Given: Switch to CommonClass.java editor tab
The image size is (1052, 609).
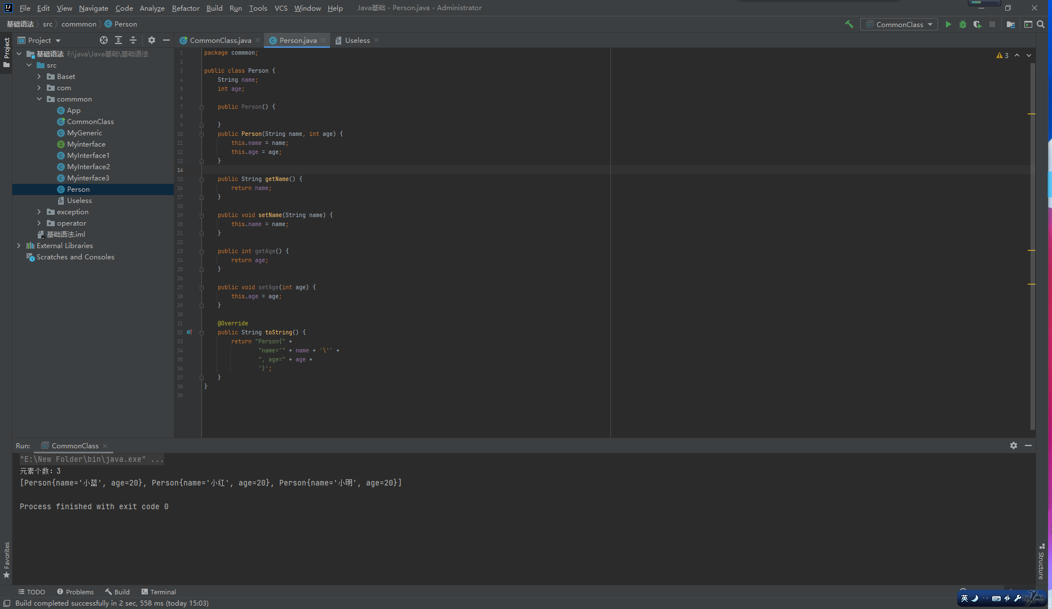Looking at the screenshot, I should pyautogui.click(x=219, y=40).
